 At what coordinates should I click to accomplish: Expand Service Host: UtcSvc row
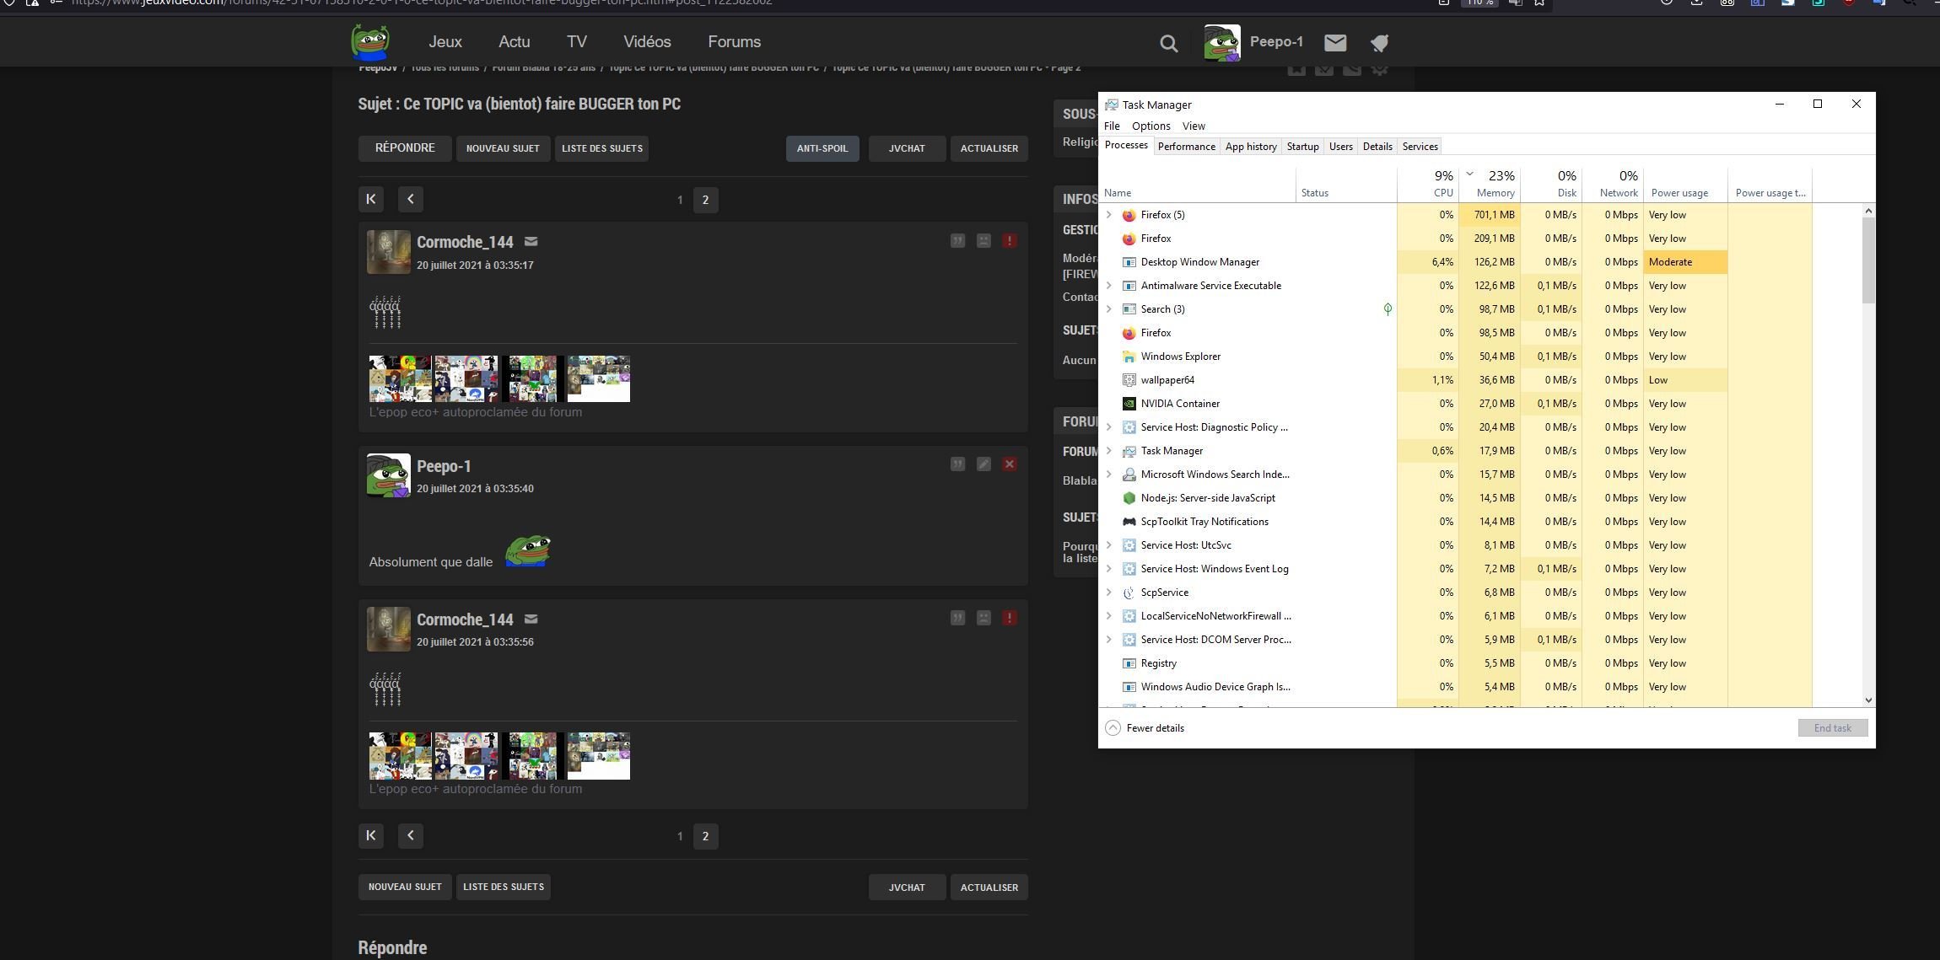(x=1109, y=545)
